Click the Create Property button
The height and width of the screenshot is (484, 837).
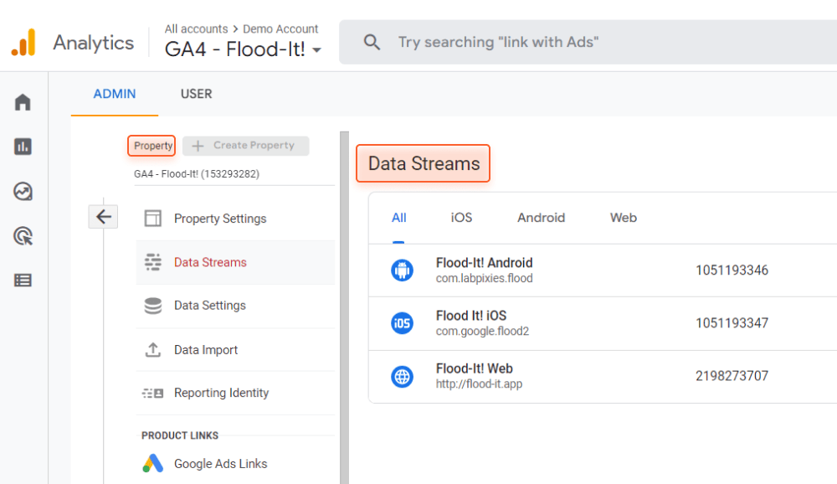pos(245,146)
